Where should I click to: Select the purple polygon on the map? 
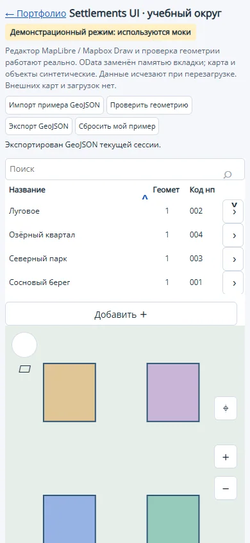click(x=173, y=392)
